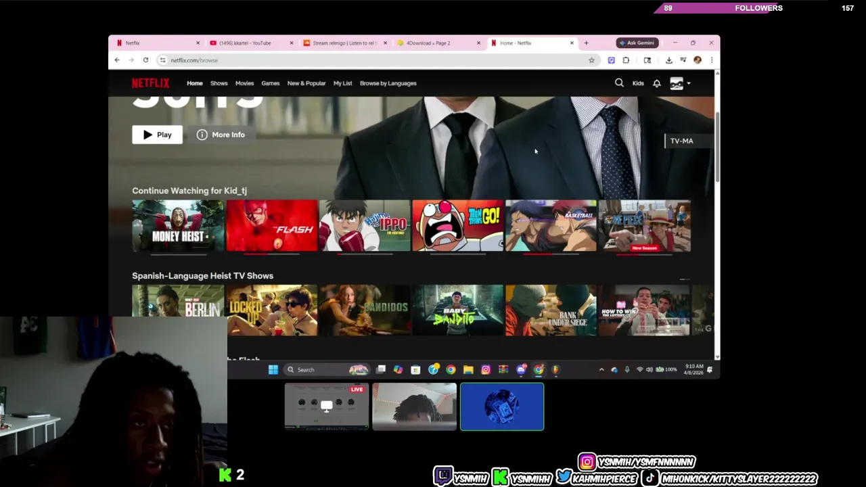Bookmark page with star icon
Image resolution: width=866 pixels, height=487 pixels.
[x=591, y=60]
